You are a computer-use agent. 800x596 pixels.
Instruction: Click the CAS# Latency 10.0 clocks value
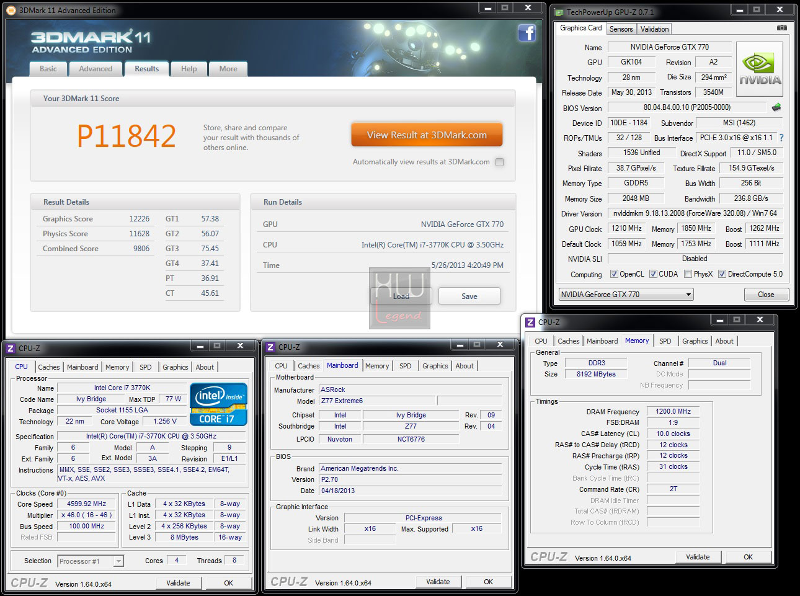pos(673,434)
